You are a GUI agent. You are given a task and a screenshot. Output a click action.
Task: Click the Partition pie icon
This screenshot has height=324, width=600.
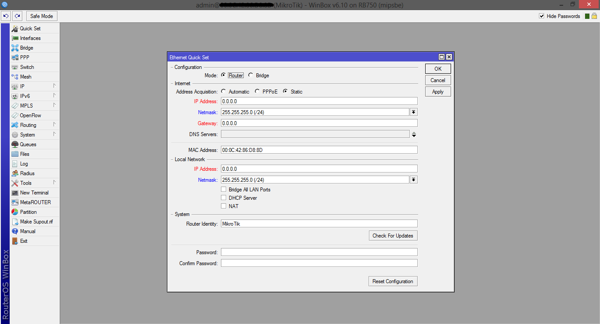pyautogui.click(x=15, y=212)
